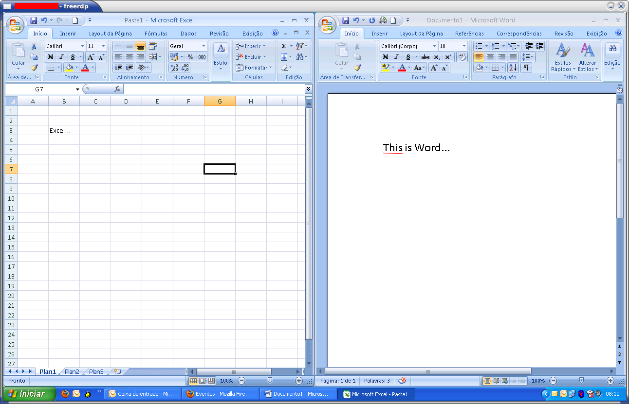Save the Word document via quick access toolbar

click(346, 20)
